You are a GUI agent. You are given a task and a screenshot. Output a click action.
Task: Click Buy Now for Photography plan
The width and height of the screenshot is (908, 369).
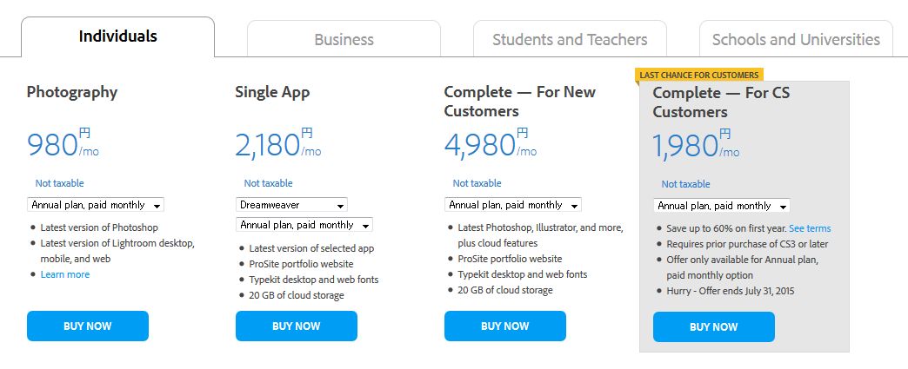tap(88, 326)
